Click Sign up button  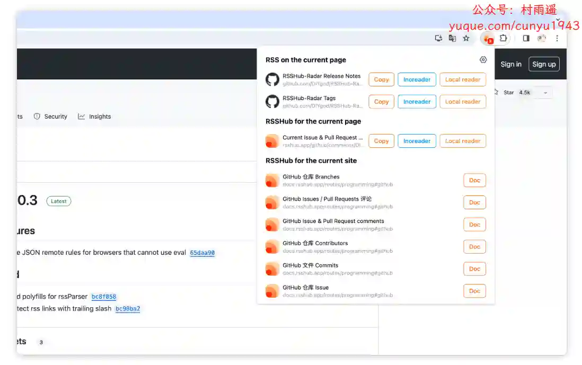[x=544, y=64]
